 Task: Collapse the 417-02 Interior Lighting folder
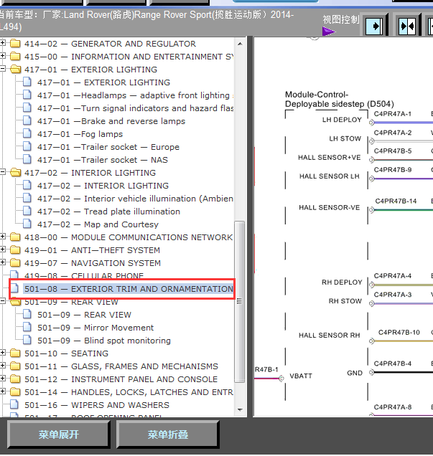tap(3, 172)
